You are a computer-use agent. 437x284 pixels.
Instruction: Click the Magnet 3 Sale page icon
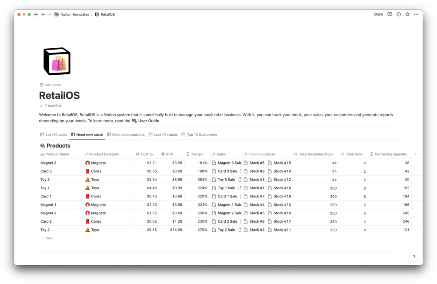click(x=214, y=163)
